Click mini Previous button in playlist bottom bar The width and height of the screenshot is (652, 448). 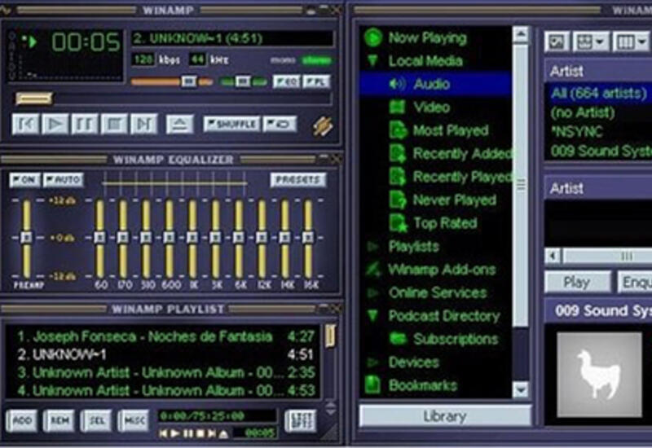[164, 433]
